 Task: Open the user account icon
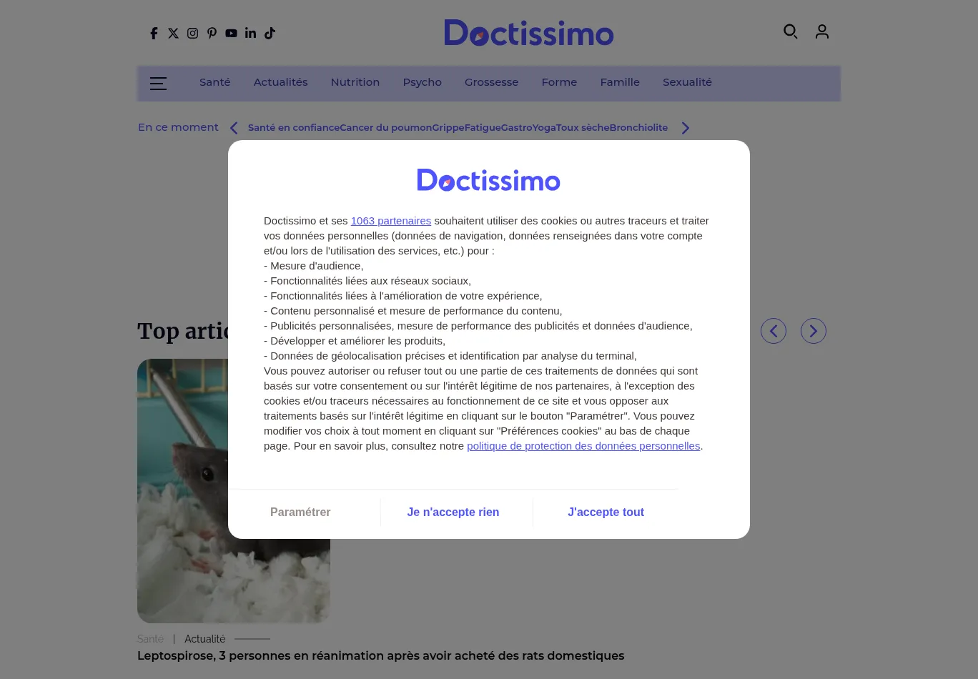[822, 31]
